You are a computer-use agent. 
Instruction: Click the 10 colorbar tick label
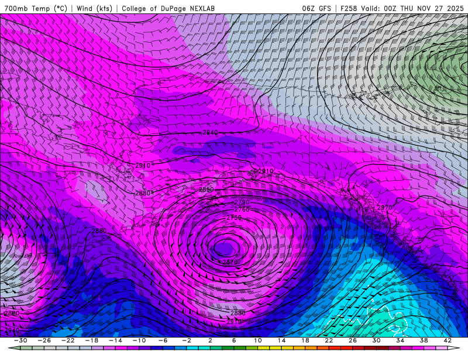tap(257, 340)
